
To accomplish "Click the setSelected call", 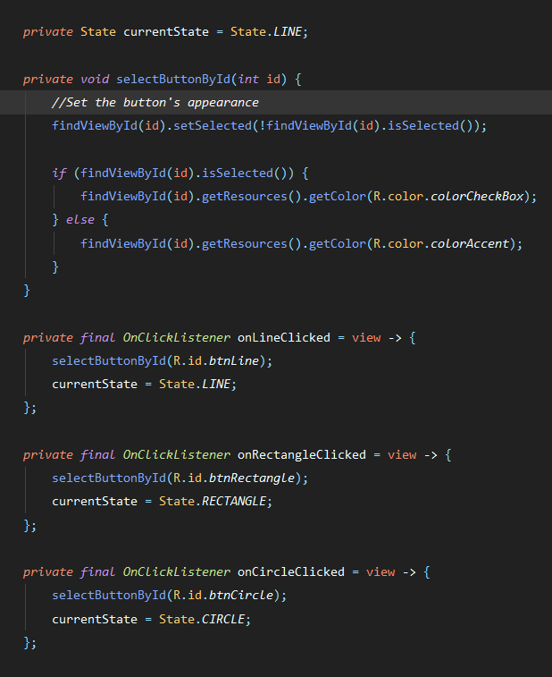I will (x=213, y=126).
